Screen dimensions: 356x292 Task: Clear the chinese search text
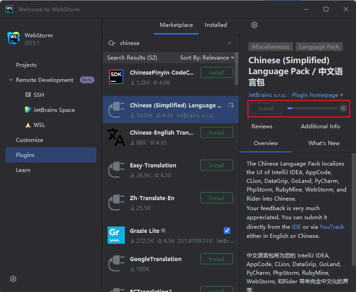(229, 43)
